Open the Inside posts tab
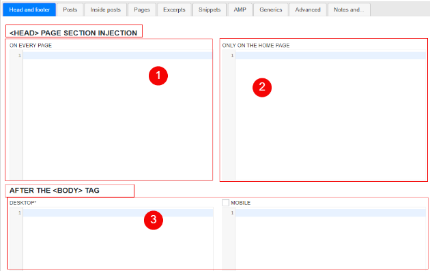430x271 pixels. point(105,10)
